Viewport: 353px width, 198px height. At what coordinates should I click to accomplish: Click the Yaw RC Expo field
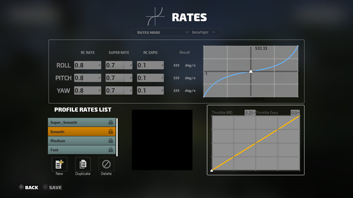[150, 90]
